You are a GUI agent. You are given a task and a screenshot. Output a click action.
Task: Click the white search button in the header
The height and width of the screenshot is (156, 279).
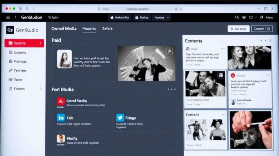coord(238,29)
